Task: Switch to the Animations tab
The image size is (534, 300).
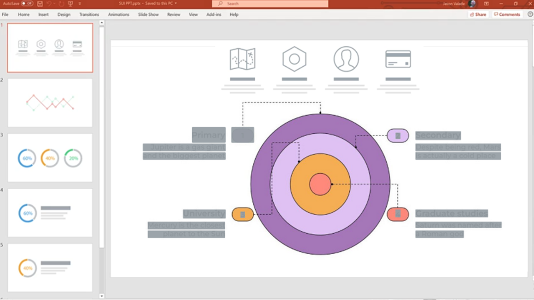Action: tap(118, 14)
